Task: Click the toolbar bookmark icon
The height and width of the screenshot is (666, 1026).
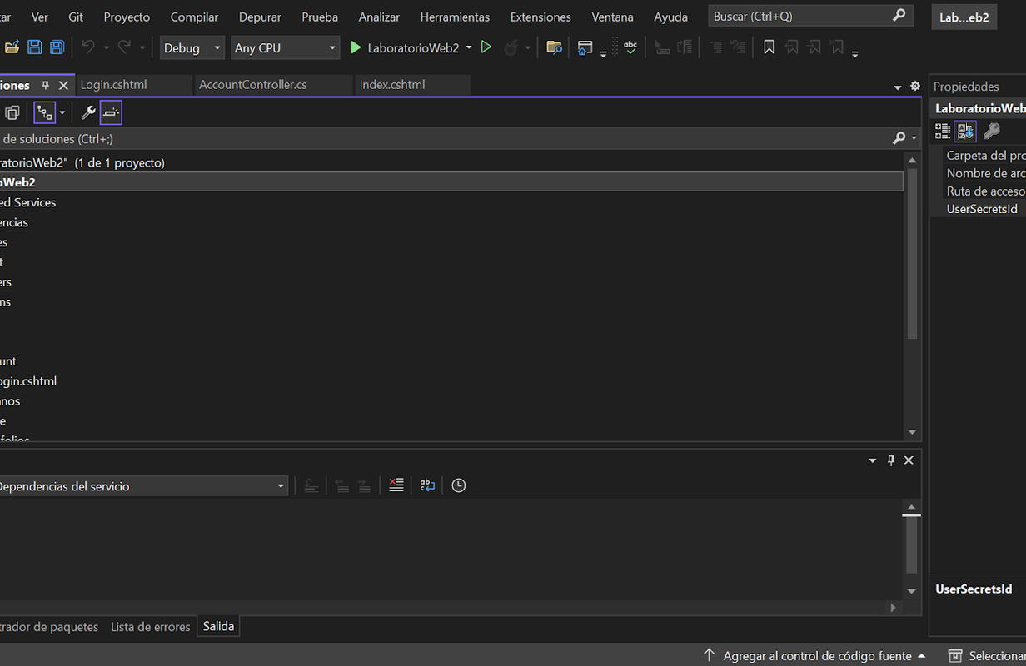Action: click(x=769, y=47)
